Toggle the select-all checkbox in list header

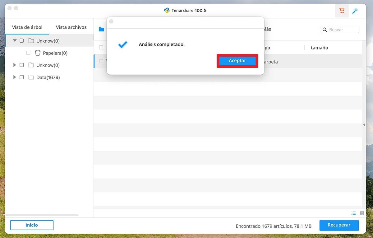101,48
